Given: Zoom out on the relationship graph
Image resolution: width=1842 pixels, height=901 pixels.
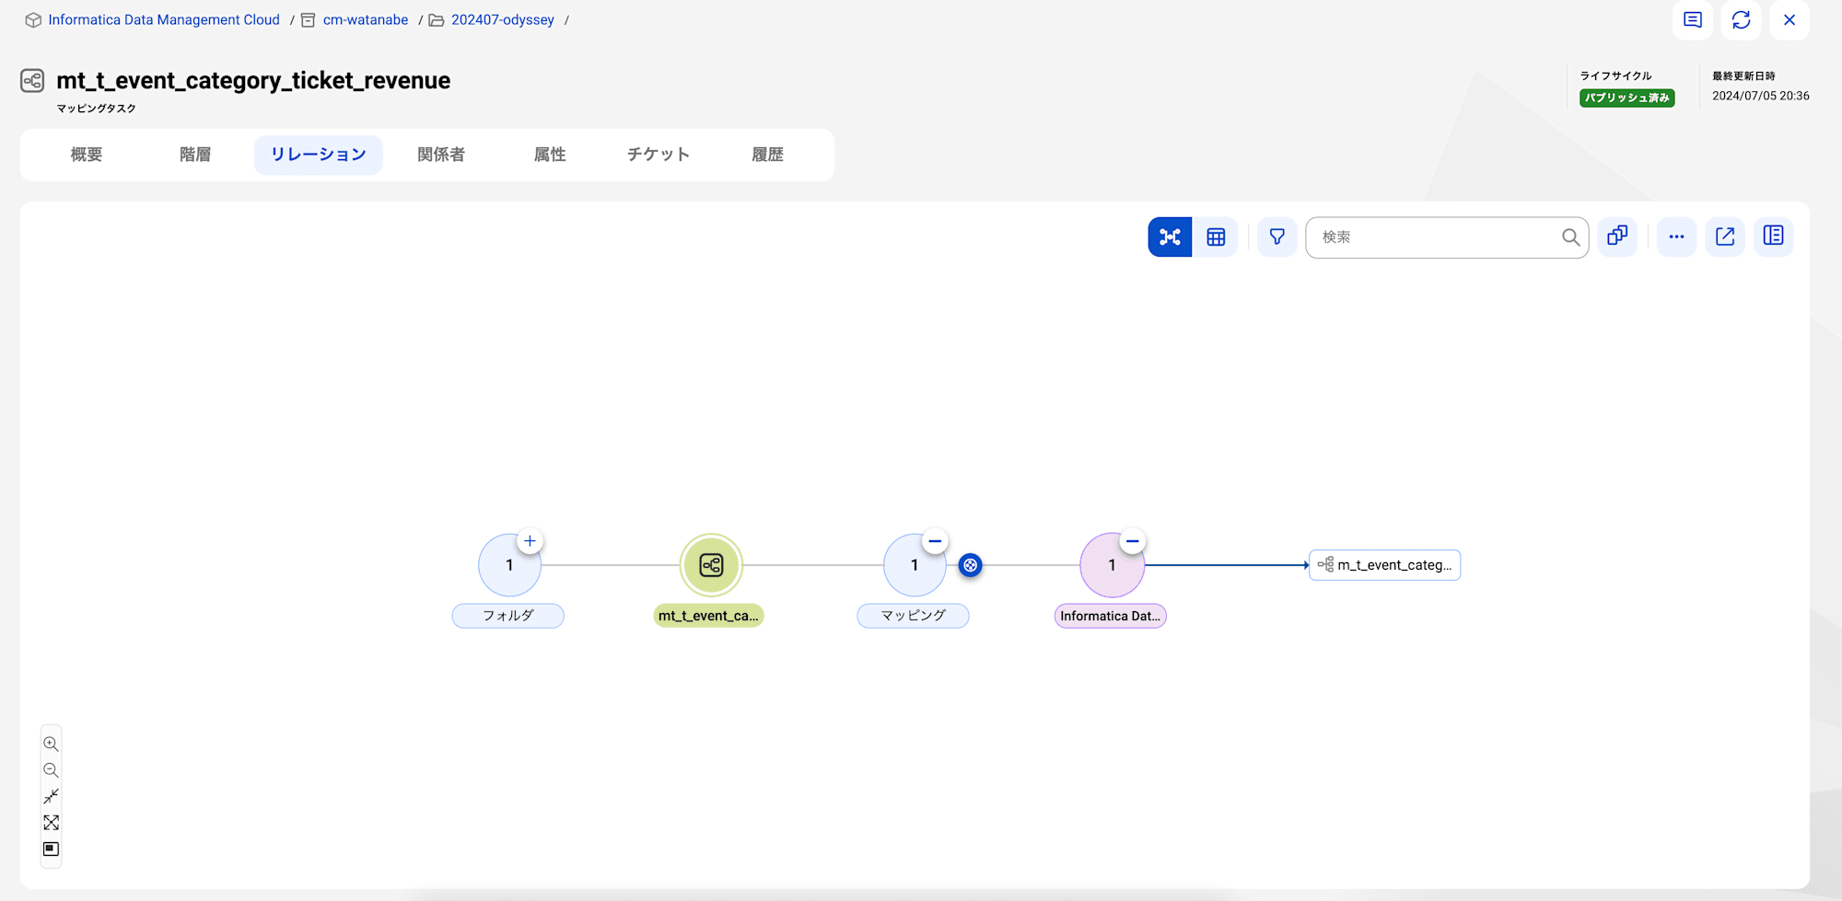Looking at the screenshot, I should [x=52, y=770].
